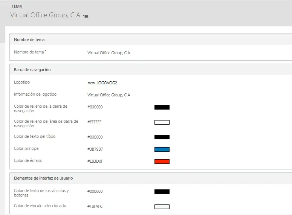Click the red Color de énfasis swatch
292x215 pixels.
[x=162, y=162]
